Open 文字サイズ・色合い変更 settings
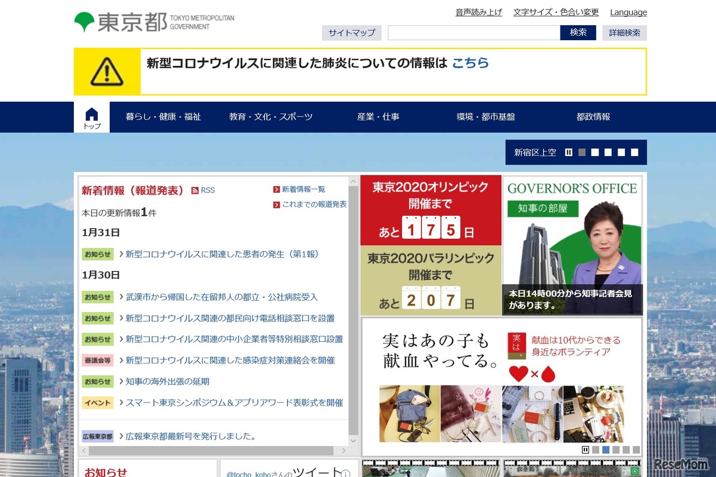Screen dimensions: 716x477 [556, 12]
